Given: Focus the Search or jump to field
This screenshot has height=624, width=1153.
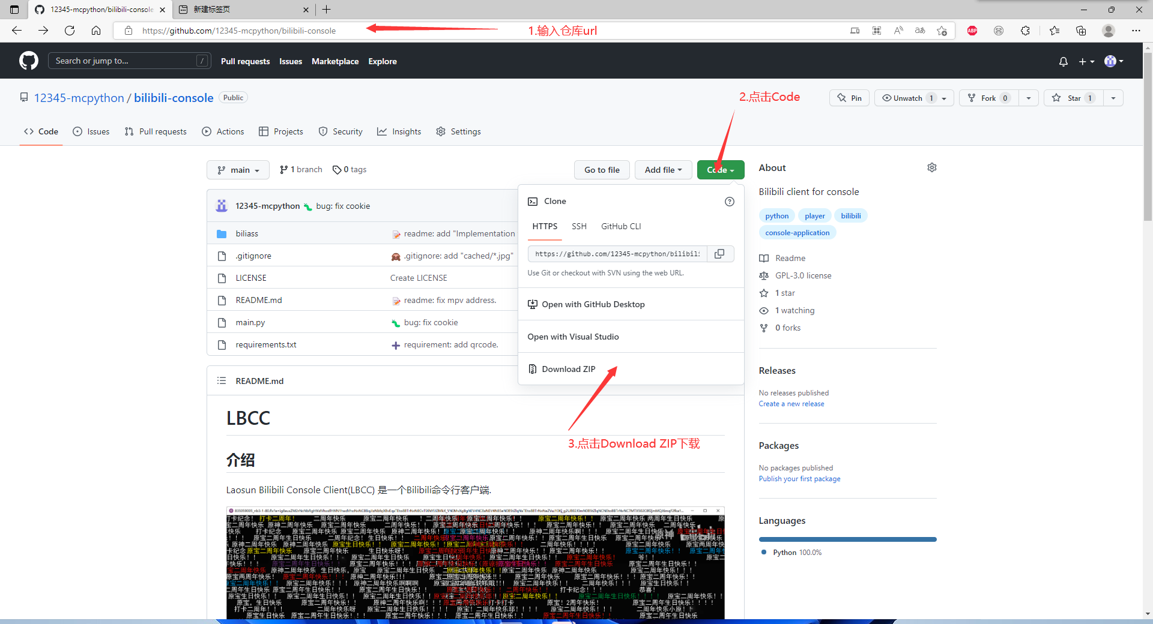Looking at the screenshot, I should click(x=123, y=61).
